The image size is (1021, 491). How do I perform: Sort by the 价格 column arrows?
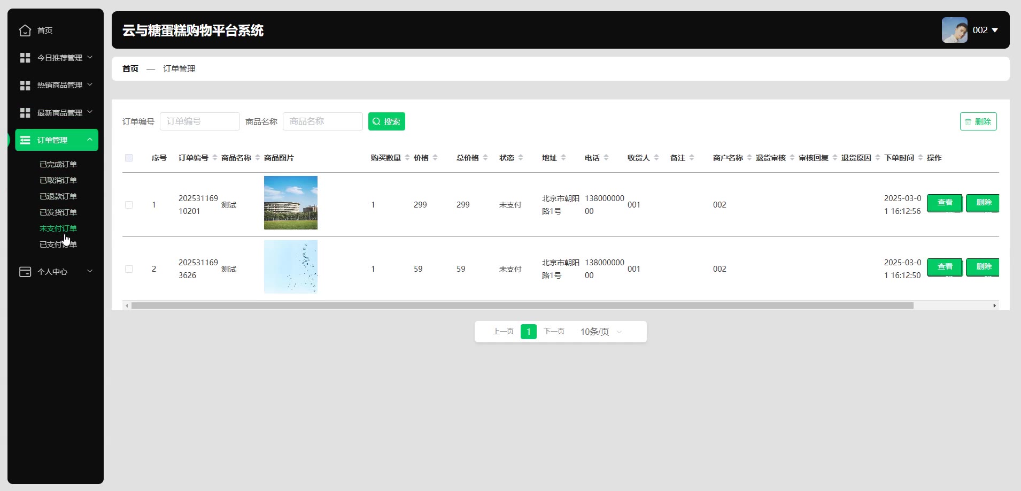tap(435, 158)
